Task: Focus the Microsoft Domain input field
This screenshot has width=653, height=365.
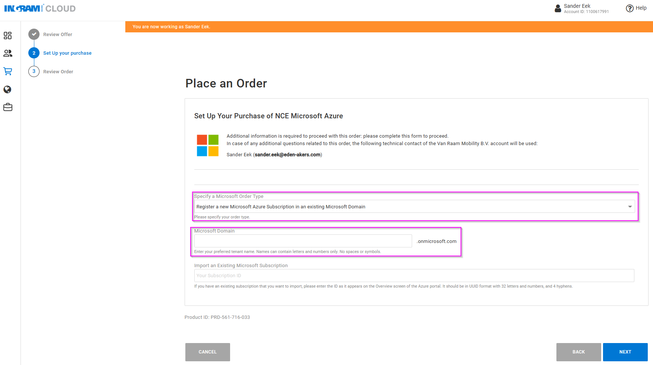Action: pyautogui.click(x=303, y=241)
